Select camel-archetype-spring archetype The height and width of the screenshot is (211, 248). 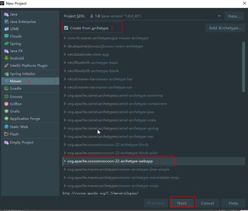coord(154,128)
